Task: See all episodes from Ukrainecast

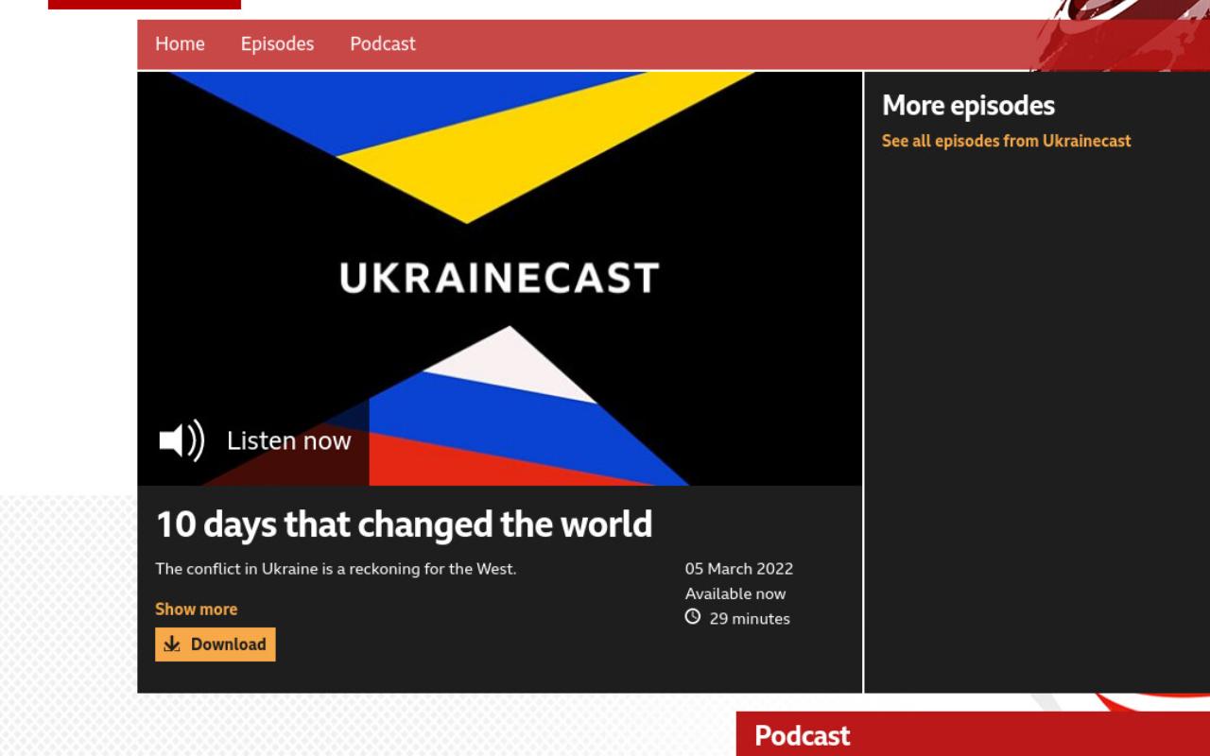Action: point(1006,141)
